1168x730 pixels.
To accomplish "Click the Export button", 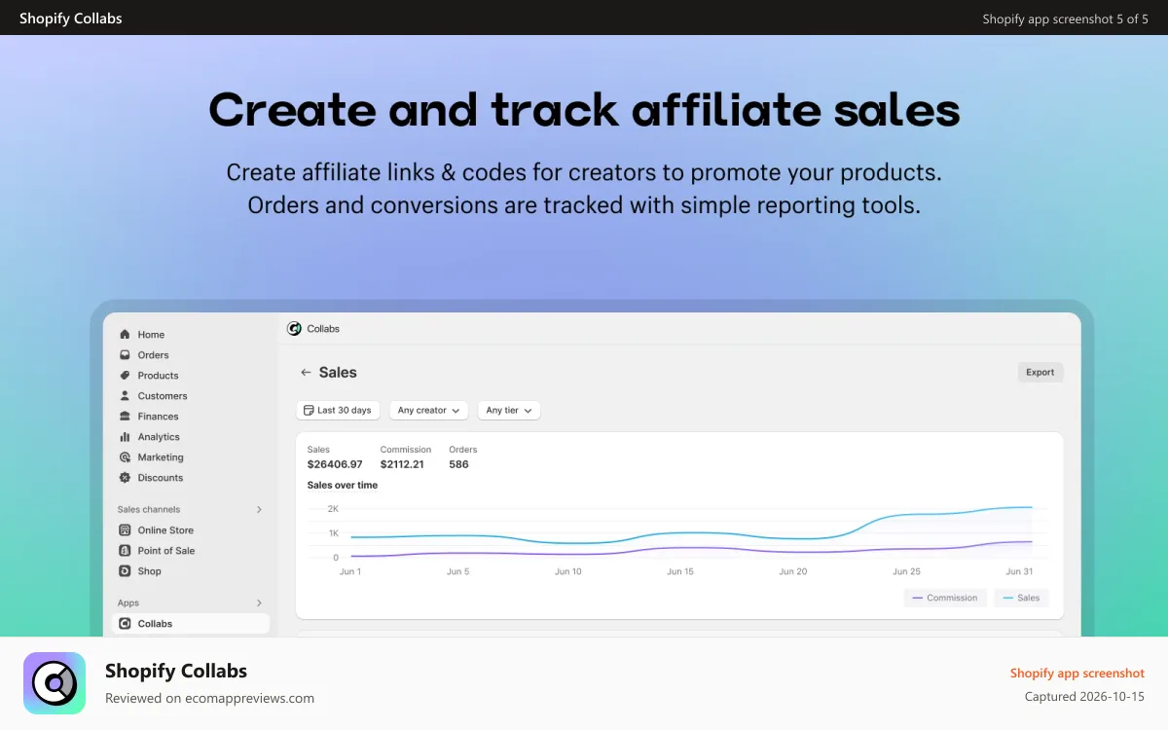I will coord(1040,373).
